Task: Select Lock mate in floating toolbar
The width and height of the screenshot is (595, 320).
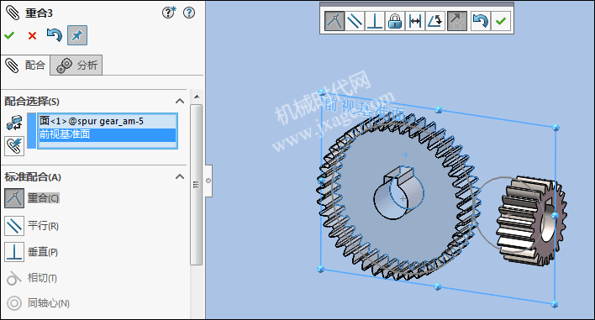Action: tap(395, 21)
